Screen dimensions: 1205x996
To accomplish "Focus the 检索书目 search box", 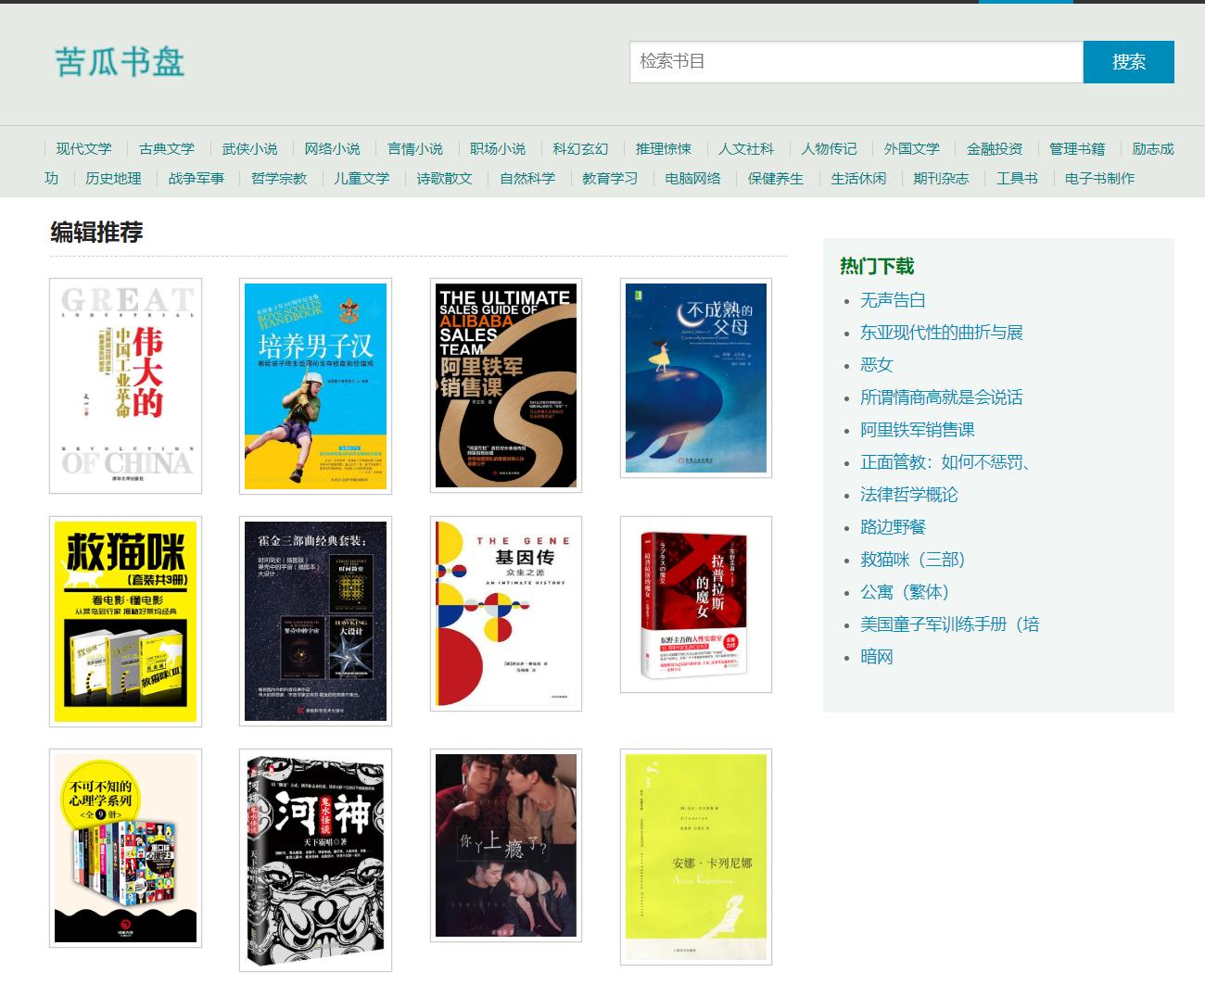I will (x=856, y=62).
